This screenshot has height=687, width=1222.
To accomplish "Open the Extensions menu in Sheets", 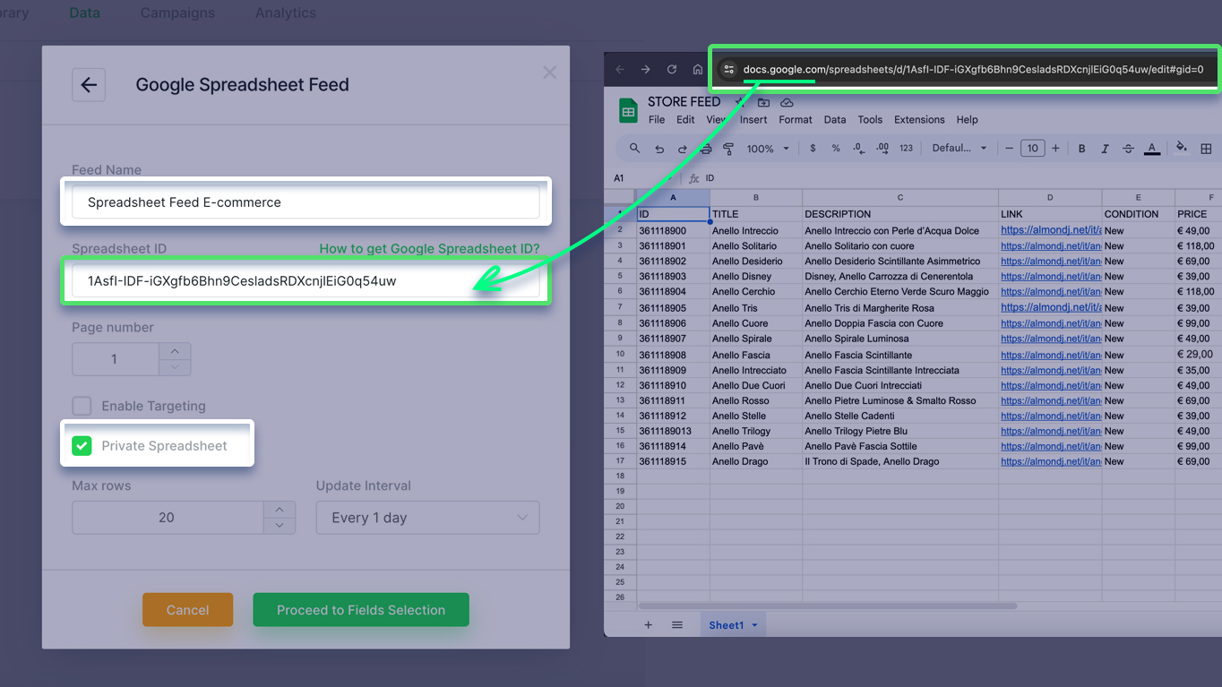I will pyautogui.click(x=919, y=120).
